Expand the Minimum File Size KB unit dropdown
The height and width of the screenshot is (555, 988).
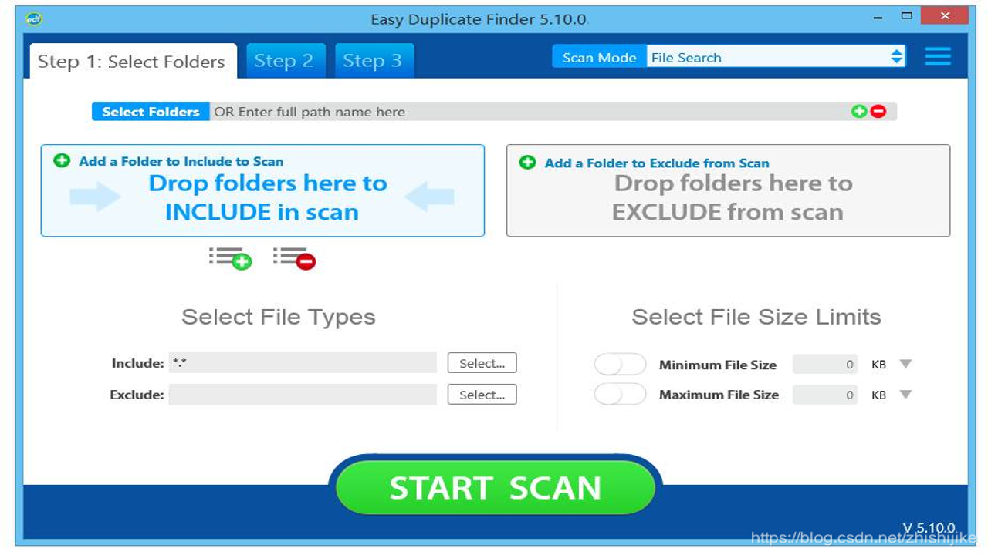[906, 364]
